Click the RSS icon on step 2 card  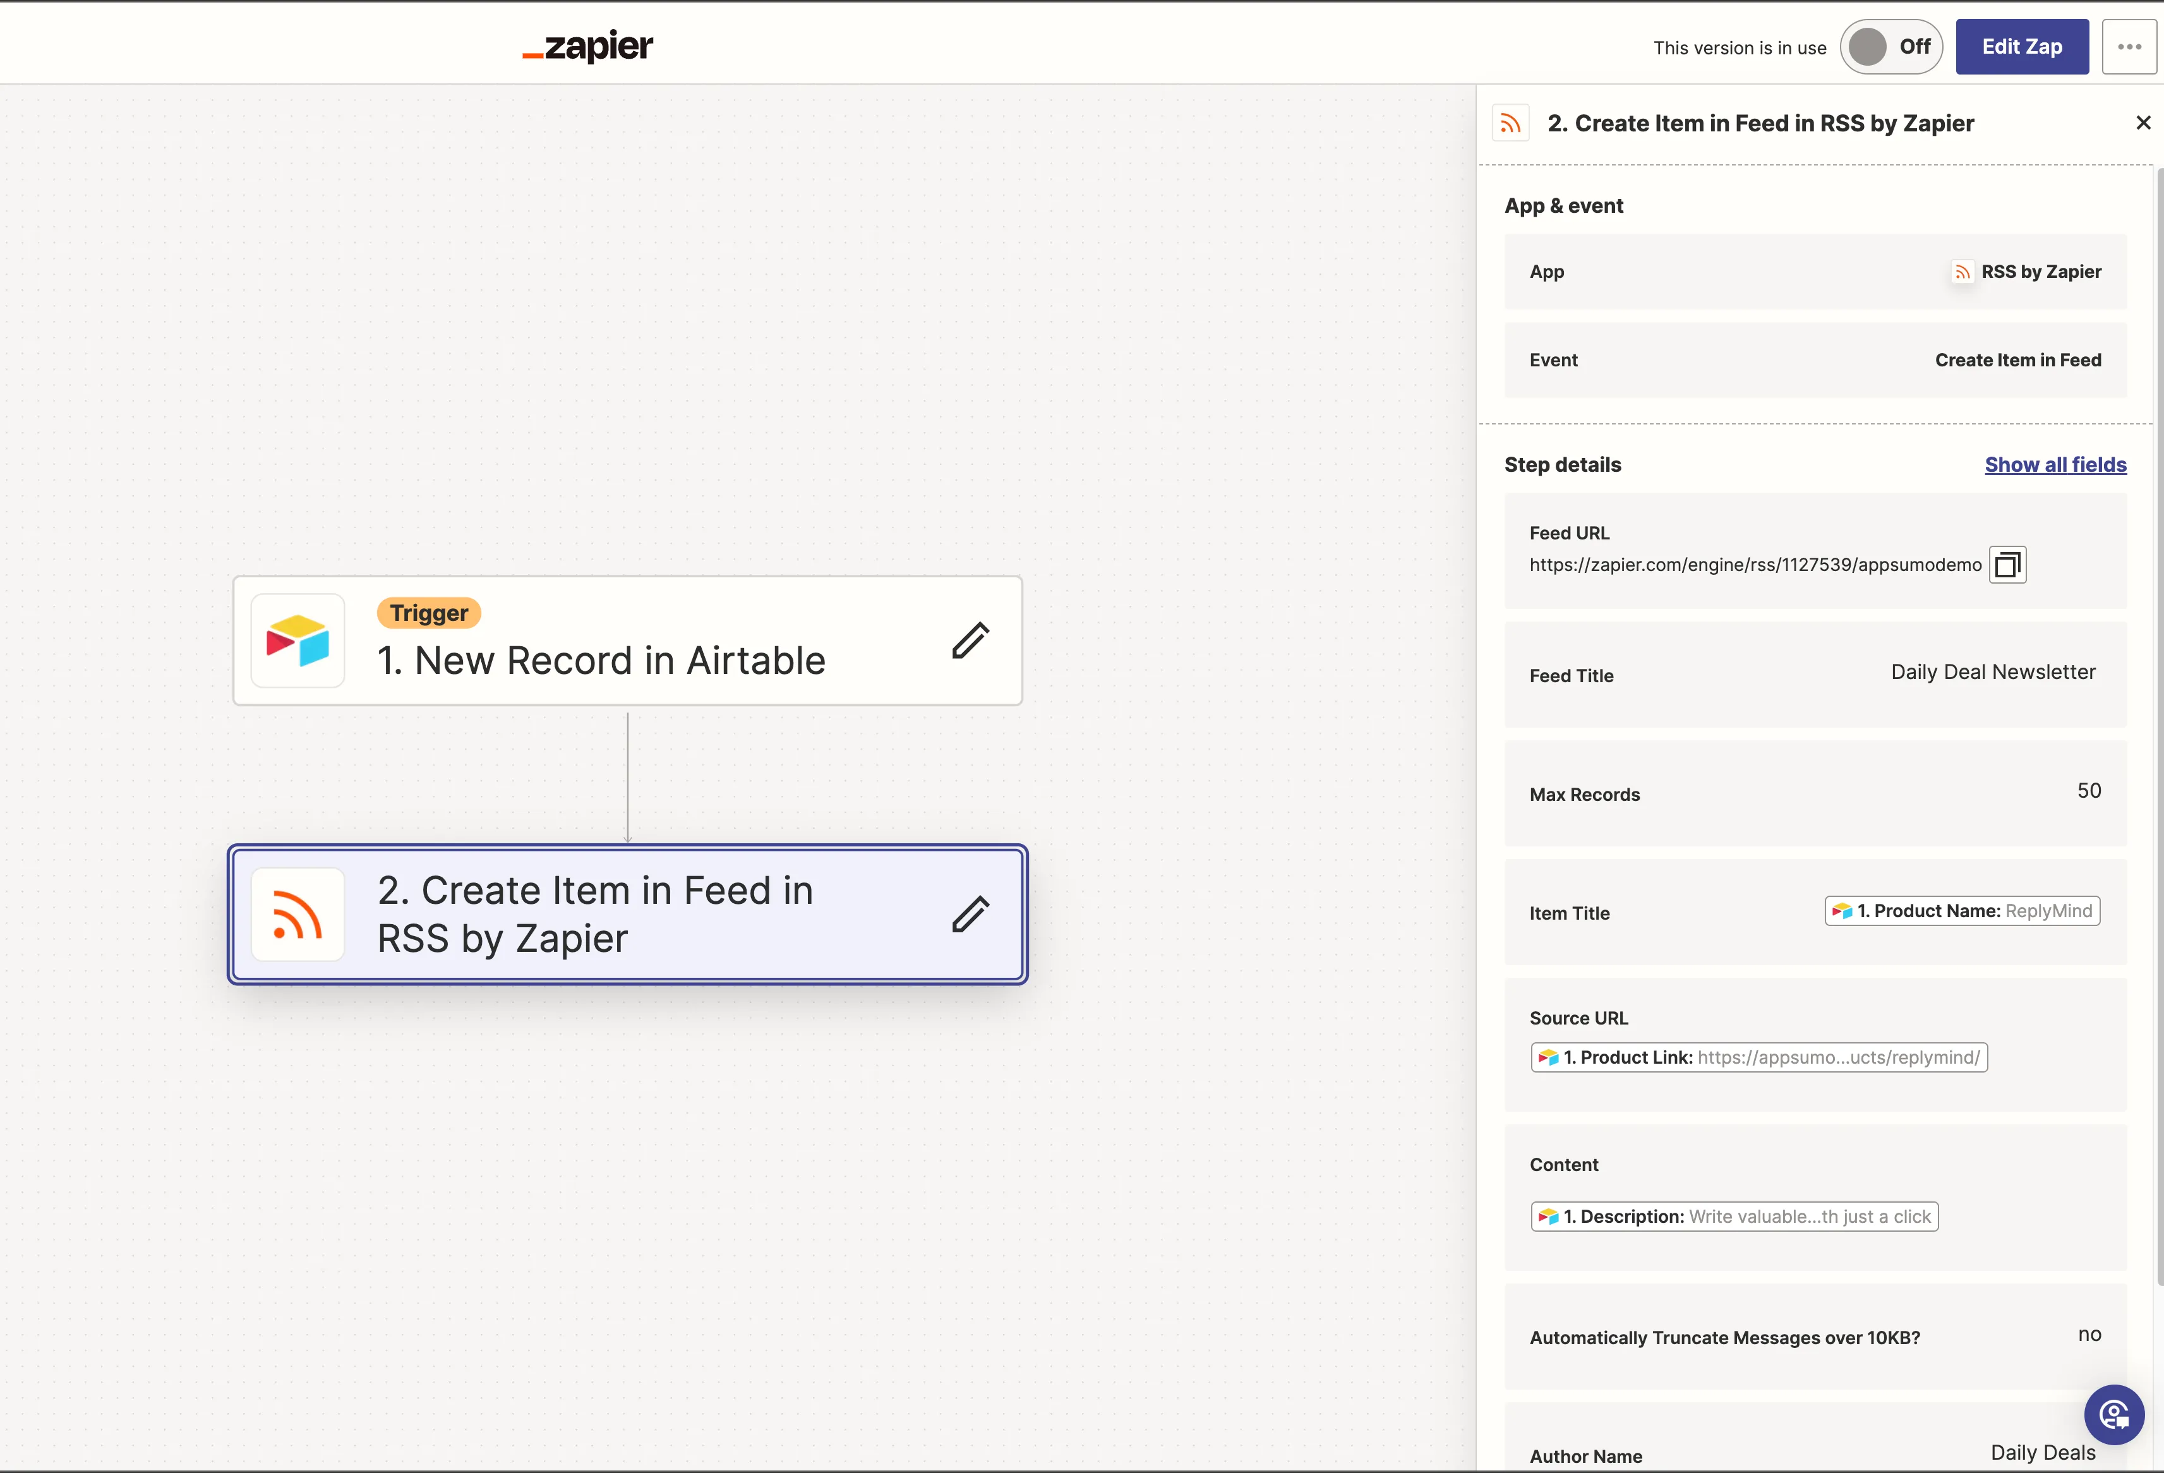point(298,915)
